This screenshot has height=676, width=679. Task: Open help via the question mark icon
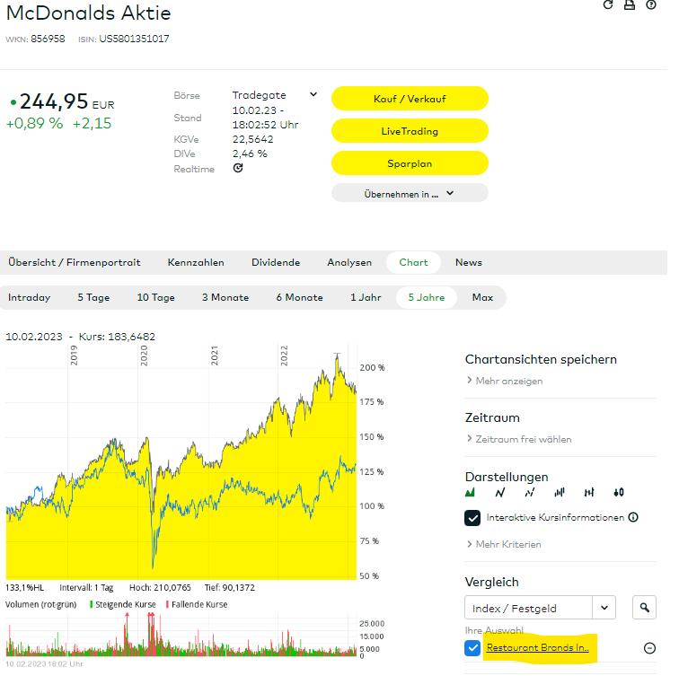651,4
